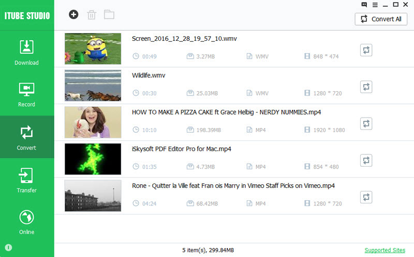Screen dimensions: 414x257
Task: Convert the PIZZA CAKE video
Action: pyautogui.click(x=366, y=123)
